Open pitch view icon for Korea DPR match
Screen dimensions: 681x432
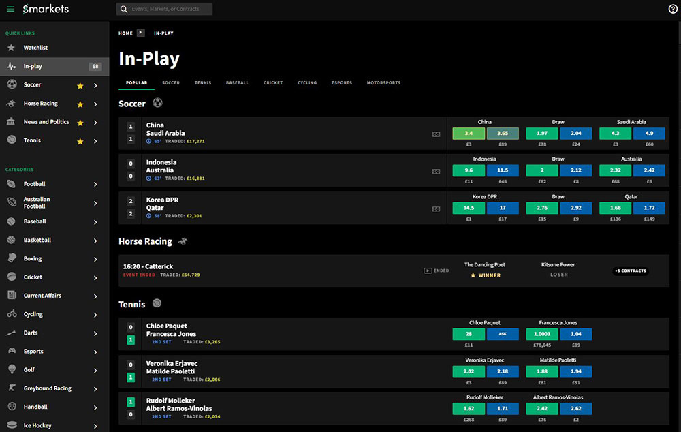pos(436,209)
